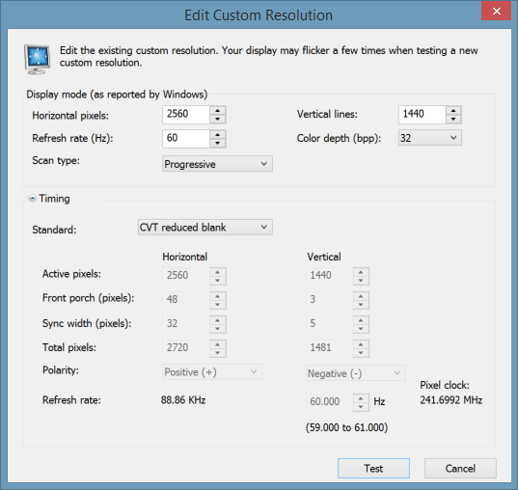
Task: Open vertical Polarity Negative (-) dropdown
Action: pos(356,373)
